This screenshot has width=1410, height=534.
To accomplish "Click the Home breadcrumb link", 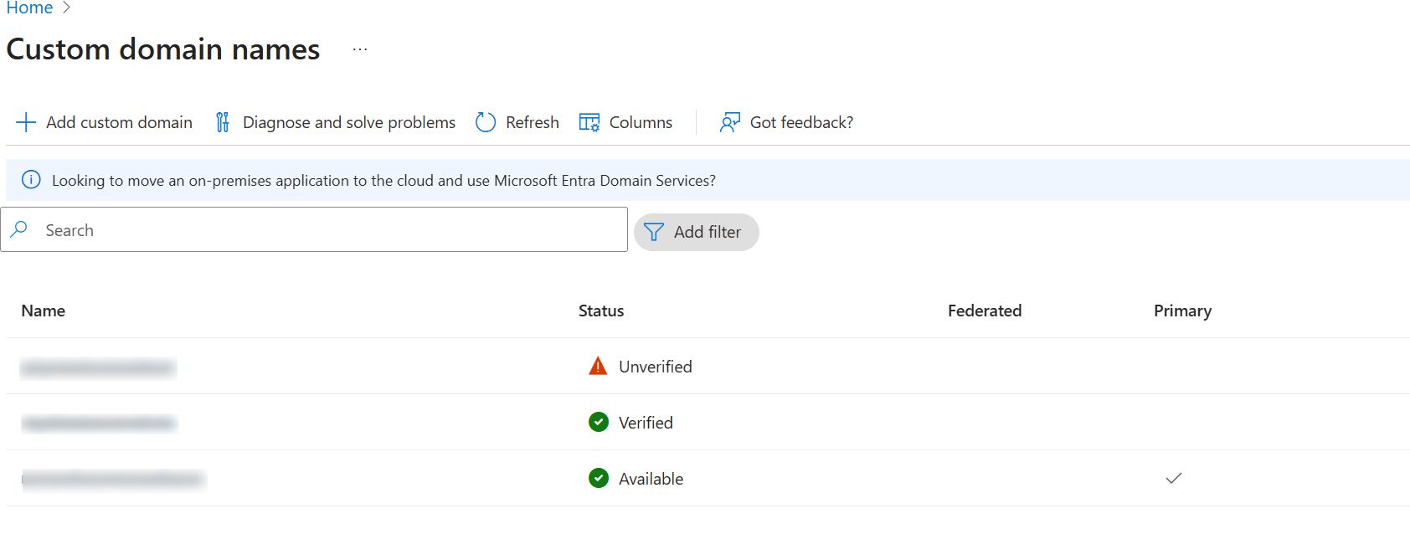I will 29,8.
